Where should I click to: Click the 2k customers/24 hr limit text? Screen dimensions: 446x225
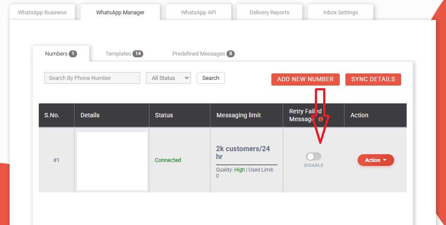(243, 152)
